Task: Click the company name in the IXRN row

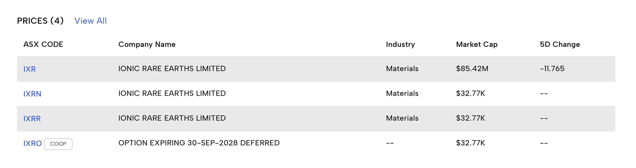Action: point(172,93)
